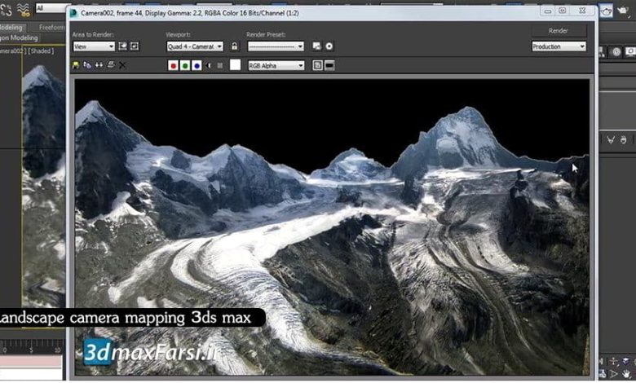Click the Auto Region Selected icon
This screenshot has height=383, width=636.
(135, 46)
